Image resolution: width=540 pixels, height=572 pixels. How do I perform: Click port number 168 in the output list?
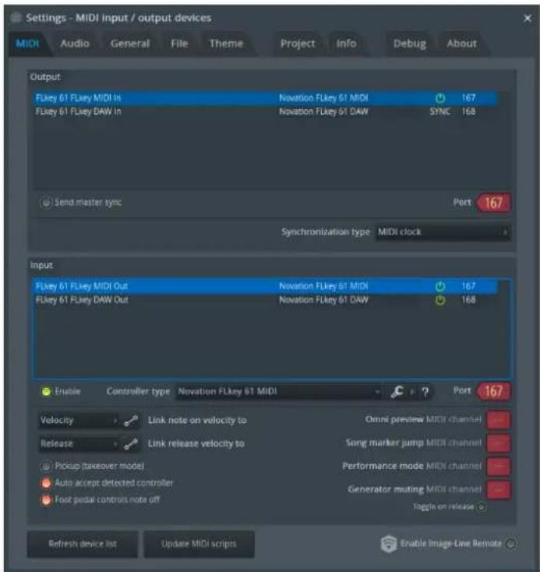click(468, 111)
